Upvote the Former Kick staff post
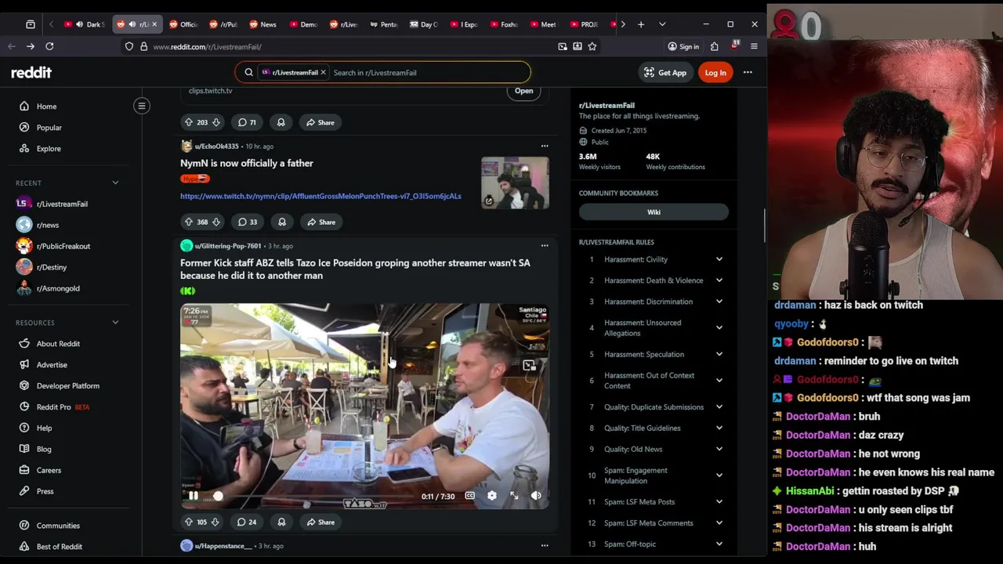Image resolution: width=1003 pixels, height=564 pixels. click(x=188, y=522)
